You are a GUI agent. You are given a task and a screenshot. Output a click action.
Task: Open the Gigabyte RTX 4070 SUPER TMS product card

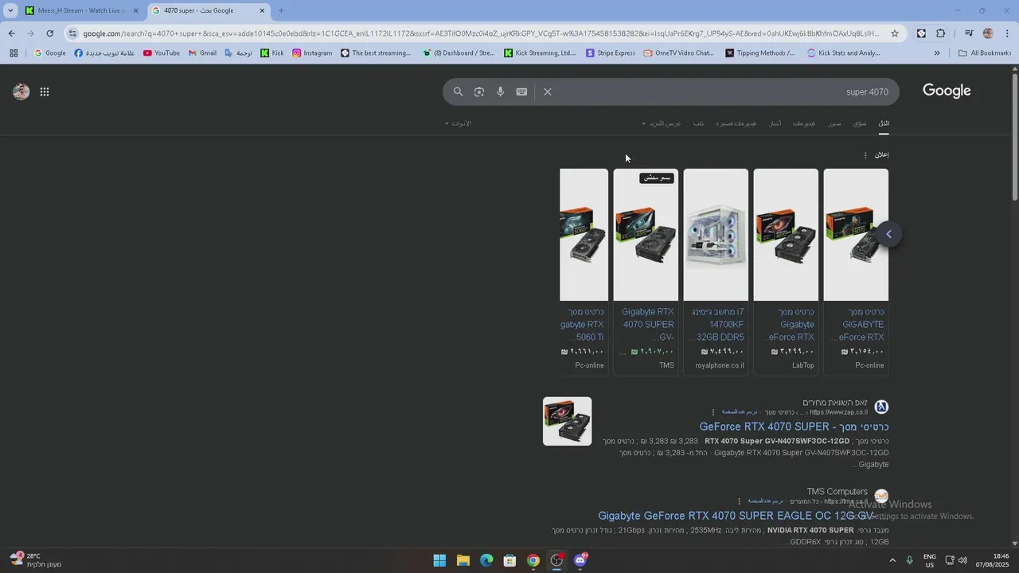click(x=646, y=271)
